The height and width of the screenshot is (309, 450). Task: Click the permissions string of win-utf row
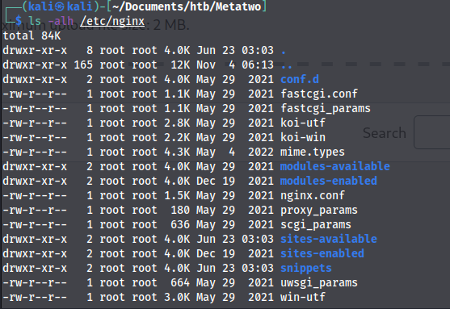point(35,297)
